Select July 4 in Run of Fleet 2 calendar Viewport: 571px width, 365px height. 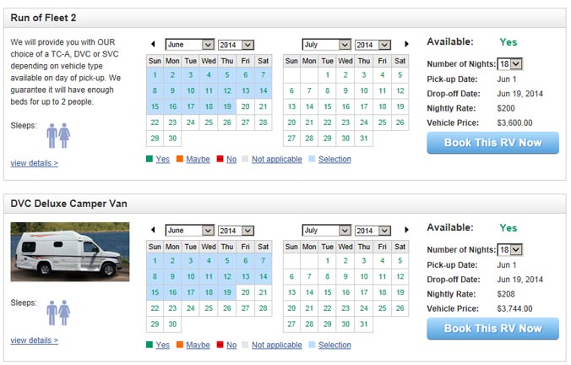(382, 75)
